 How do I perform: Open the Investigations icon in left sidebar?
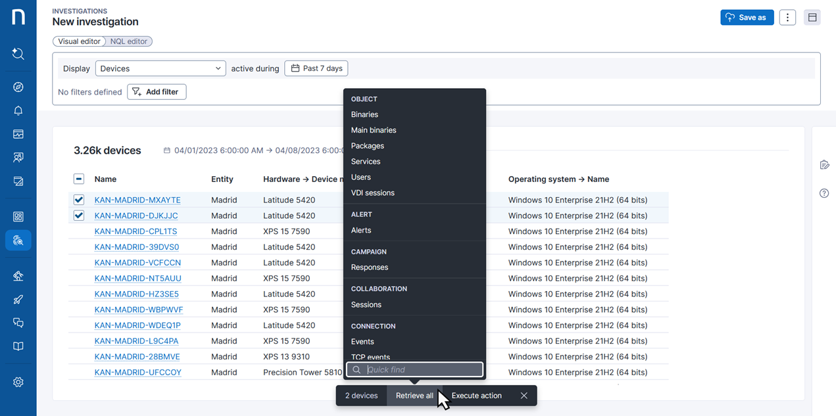pos(18,241)
